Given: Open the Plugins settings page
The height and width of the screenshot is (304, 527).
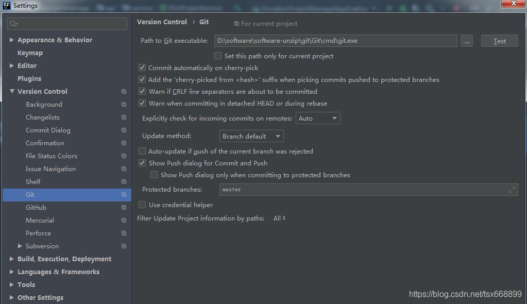Looking at the screenshot, I should [29, 79].
